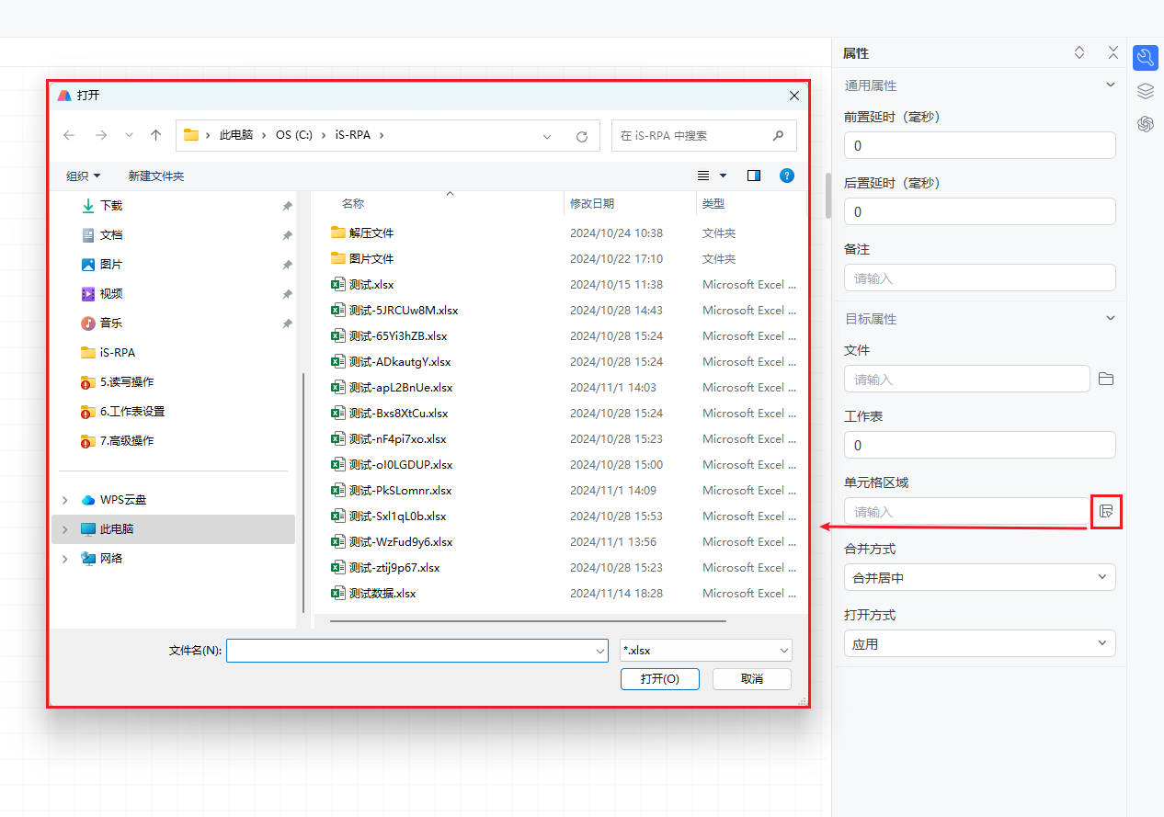This screenshot has height=817, width=1164.
Task: Collapse the 通用属性 section
Action: [1110, 85]
